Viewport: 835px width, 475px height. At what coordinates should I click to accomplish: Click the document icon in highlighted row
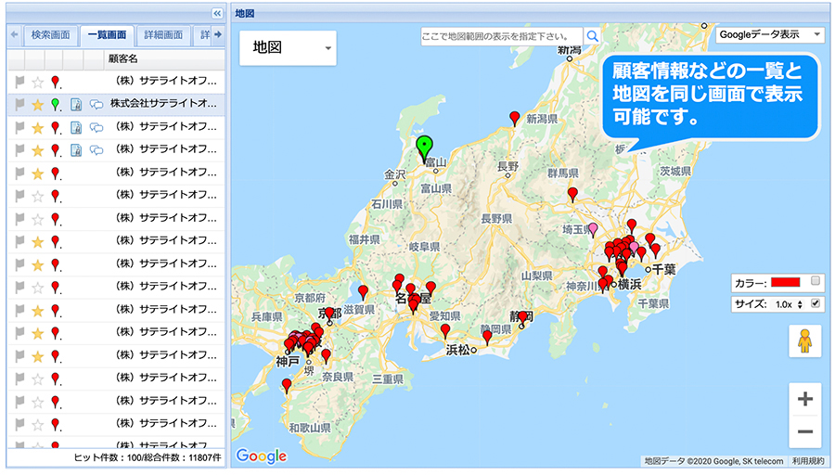tap(77, 104)
